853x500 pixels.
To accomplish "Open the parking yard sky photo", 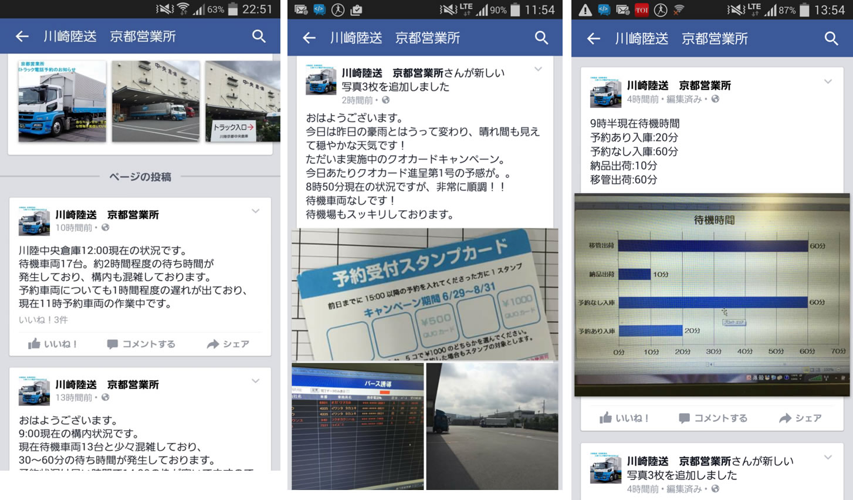I will click(492, 426).
